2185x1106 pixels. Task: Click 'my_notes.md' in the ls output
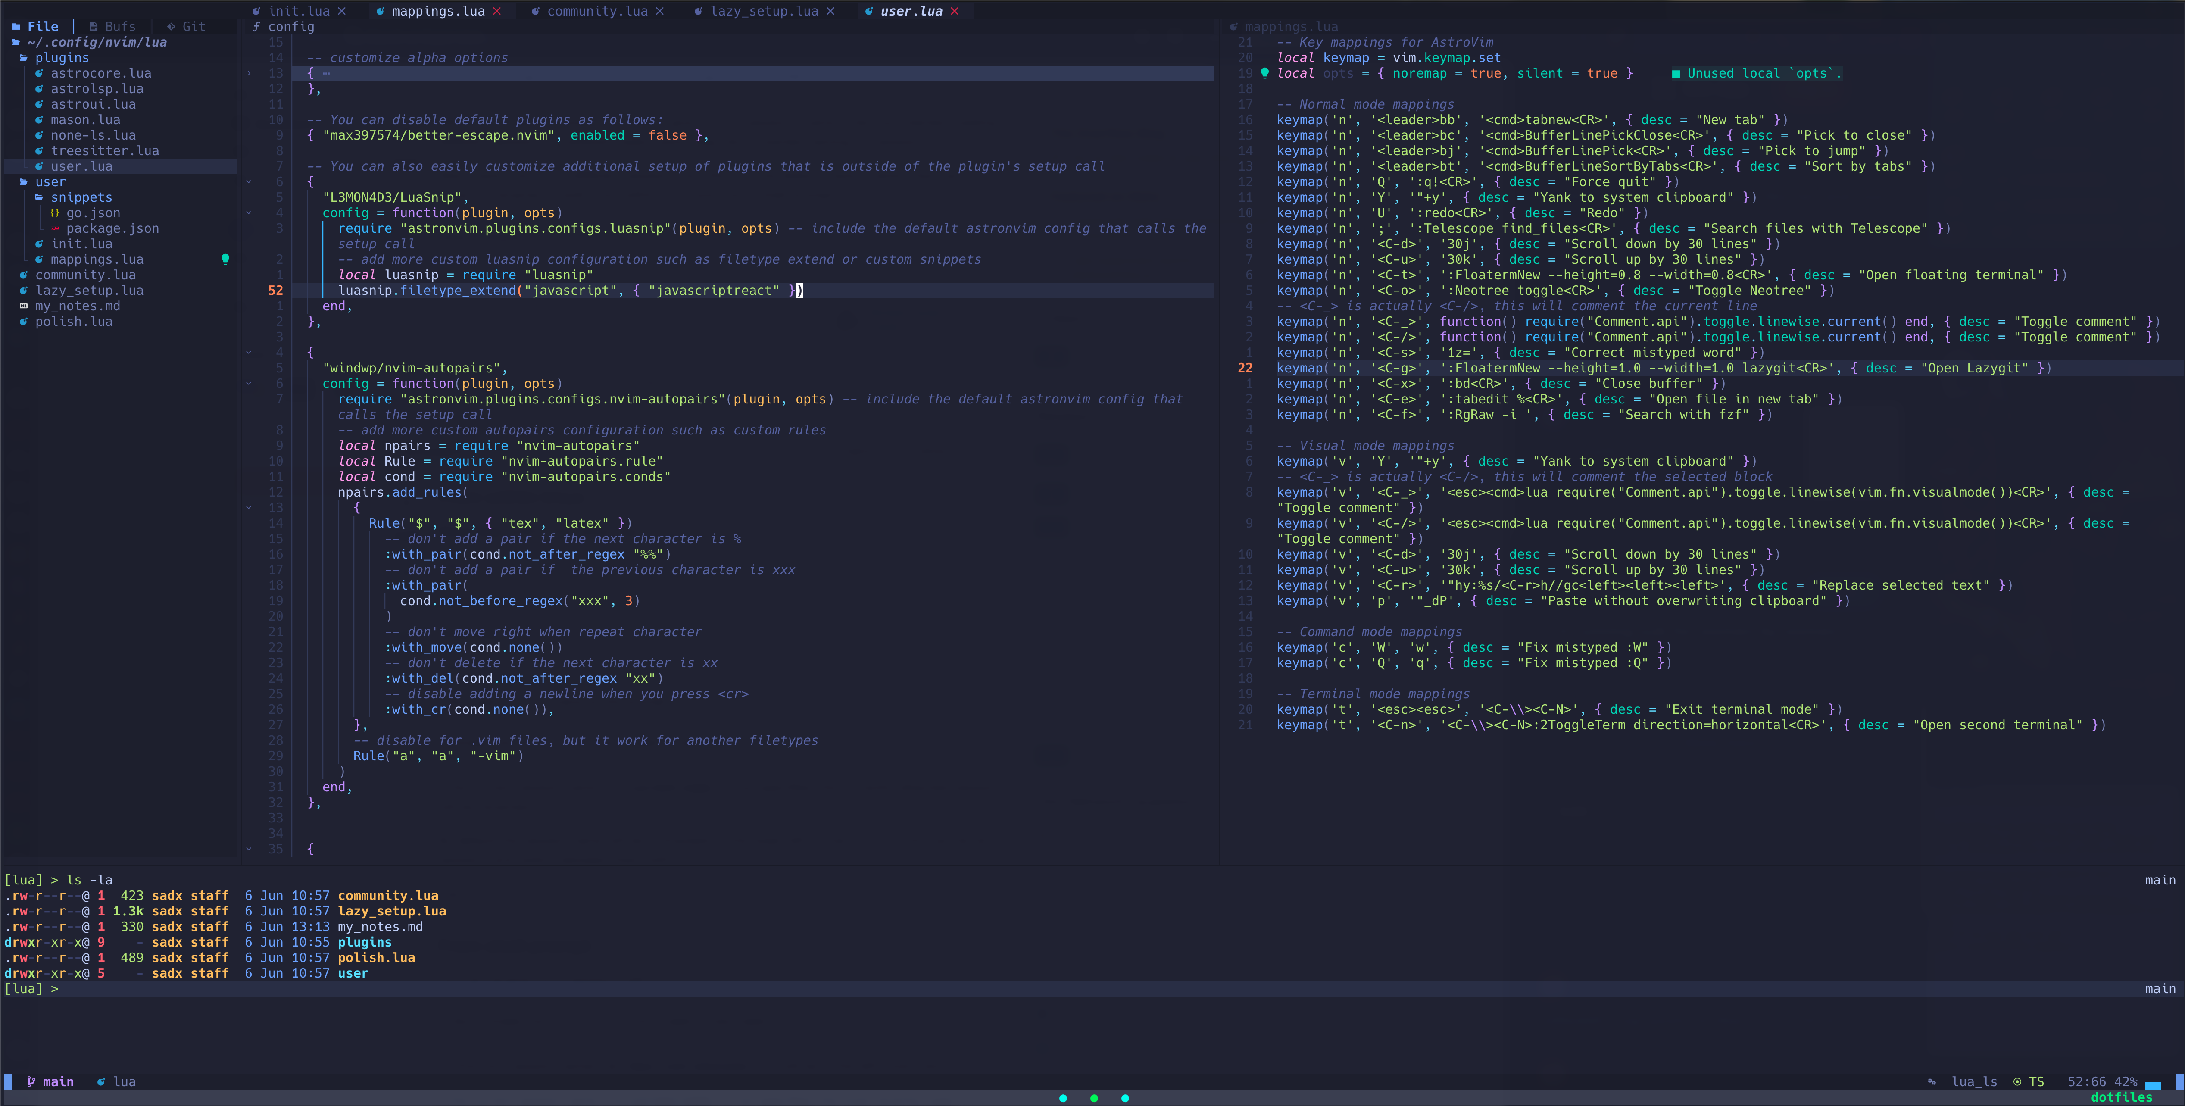pos(380,927)
